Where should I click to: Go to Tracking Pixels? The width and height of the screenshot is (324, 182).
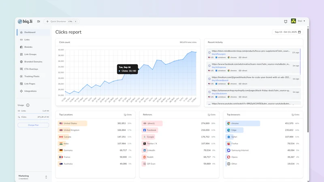[33, 76]
